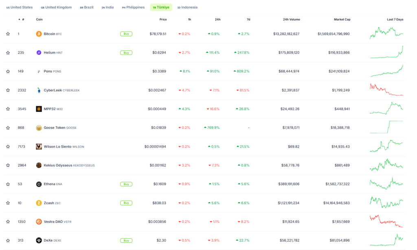417x250 pixels.
Task: Click the Last 7 Days header
Action: tap(395, 20)
